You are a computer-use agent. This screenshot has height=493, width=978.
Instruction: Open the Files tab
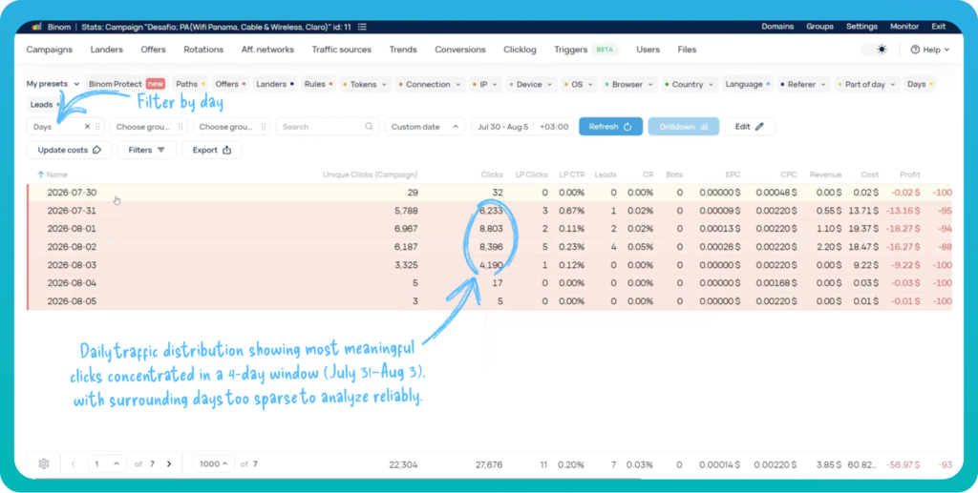[687, 50]
